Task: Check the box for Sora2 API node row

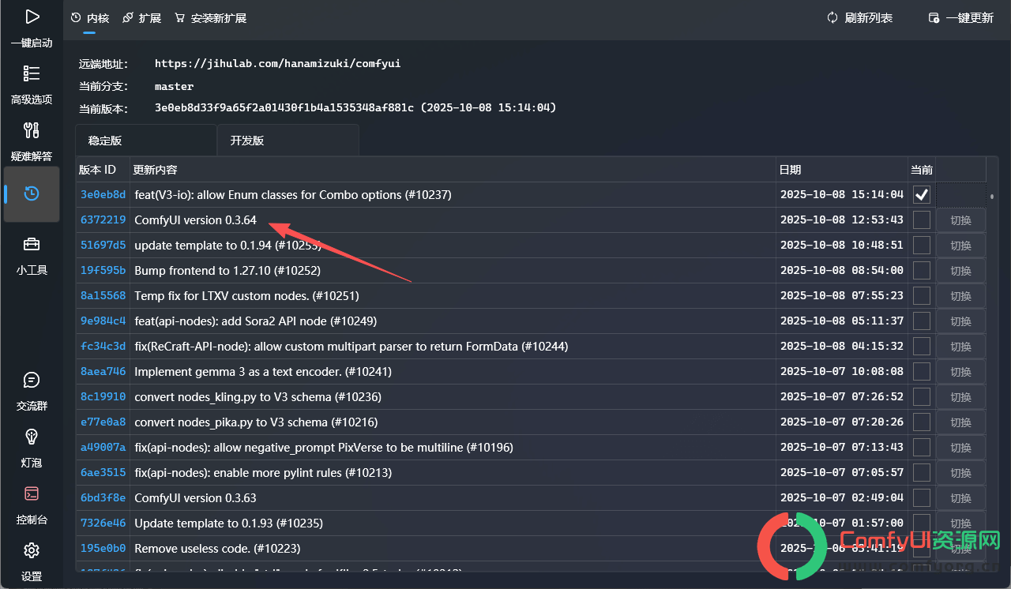Action: click(922, 321)
